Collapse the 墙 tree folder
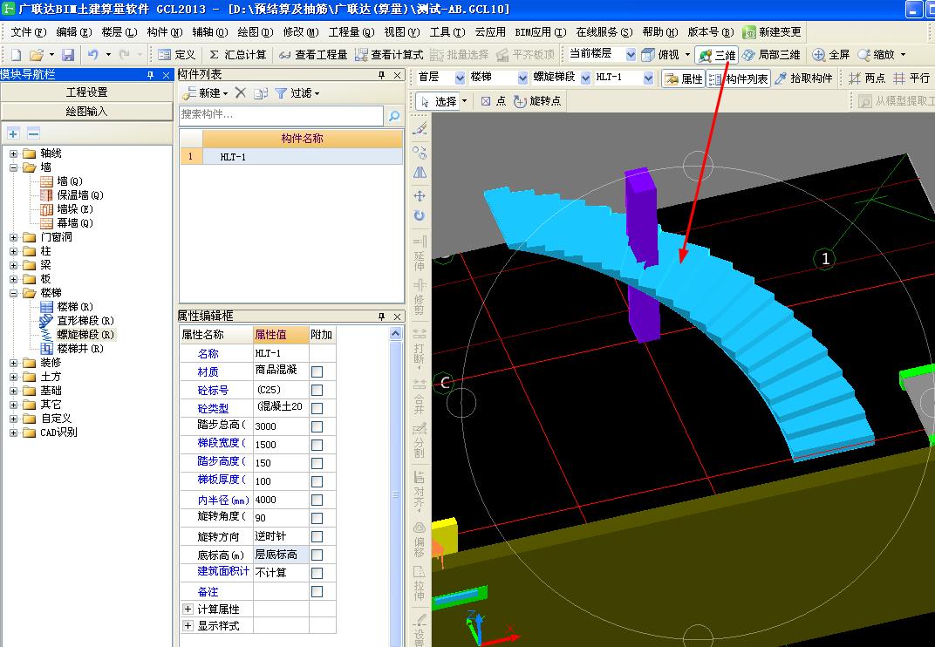Image resolution: width=935 pixels, height=647 pixels. pos(14,167)
